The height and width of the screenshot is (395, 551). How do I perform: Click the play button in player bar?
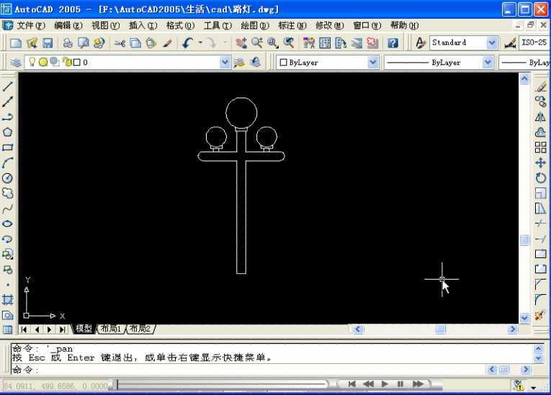coord(385,384)
